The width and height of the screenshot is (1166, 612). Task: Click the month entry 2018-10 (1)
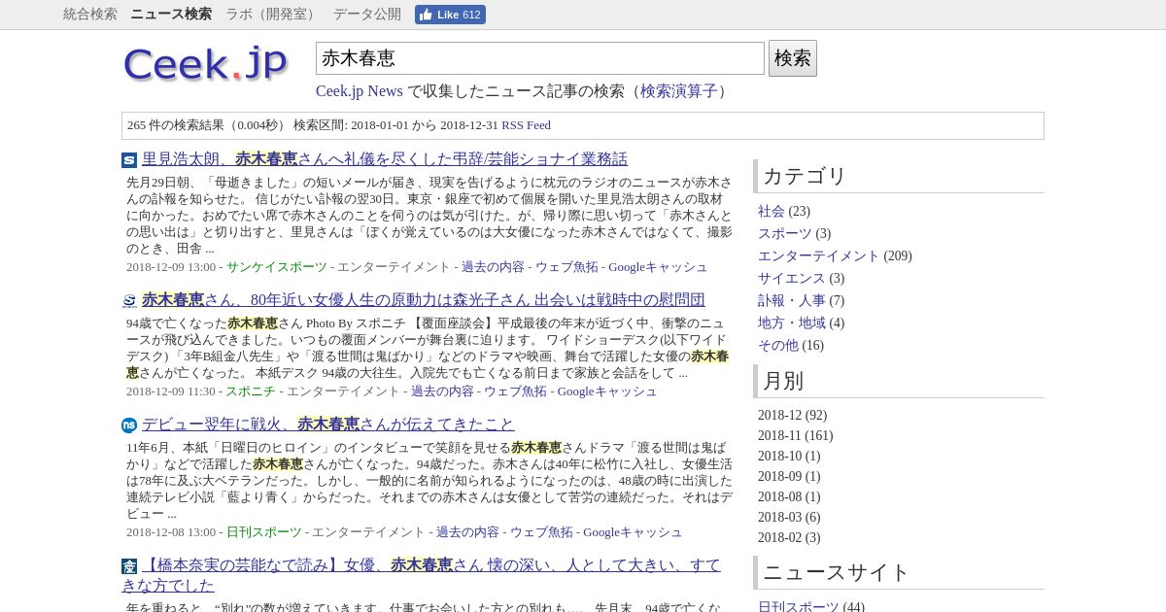coord(789,456)
